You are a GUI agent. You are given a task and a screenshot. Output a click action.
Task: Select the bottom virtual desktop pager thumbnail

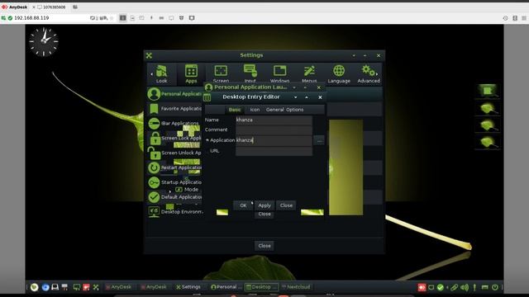[487, 142]
